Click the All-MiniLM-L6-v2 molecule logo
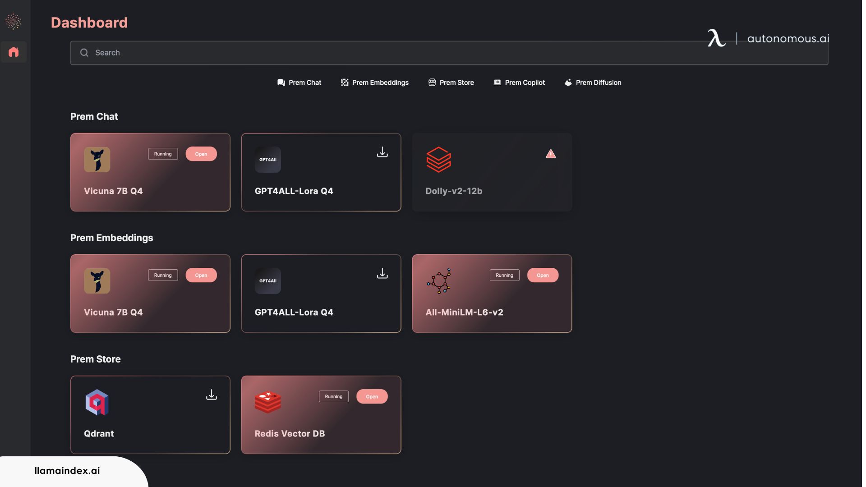This screenshot has height=487, width=866. (x=439, y=281)
